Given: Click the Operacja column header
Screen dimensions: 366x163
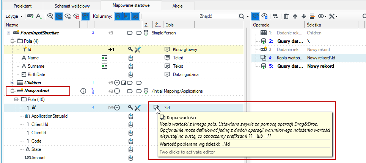Looking at the screenshot, I should [278, 25].
